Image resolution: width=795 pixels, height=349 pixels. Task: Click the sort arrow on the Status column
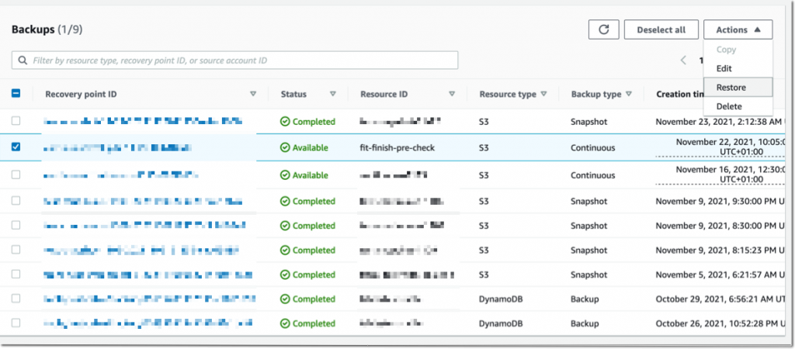click(x=333, y=94)
